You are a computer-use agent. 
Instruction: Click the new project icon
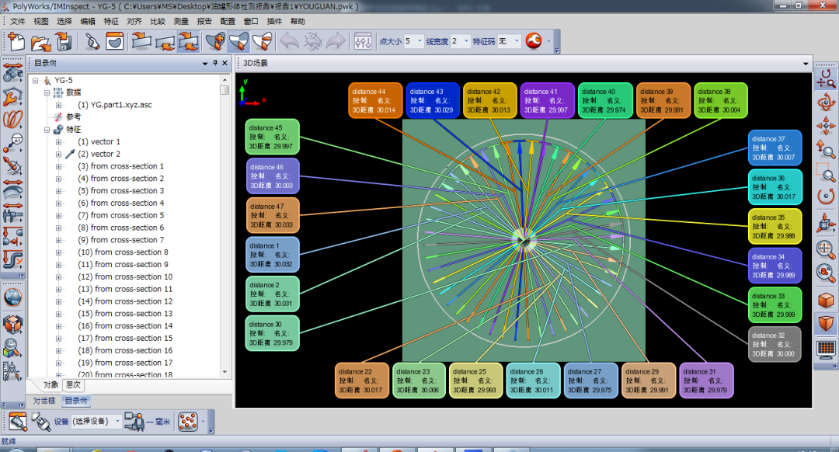click(16, 41)
